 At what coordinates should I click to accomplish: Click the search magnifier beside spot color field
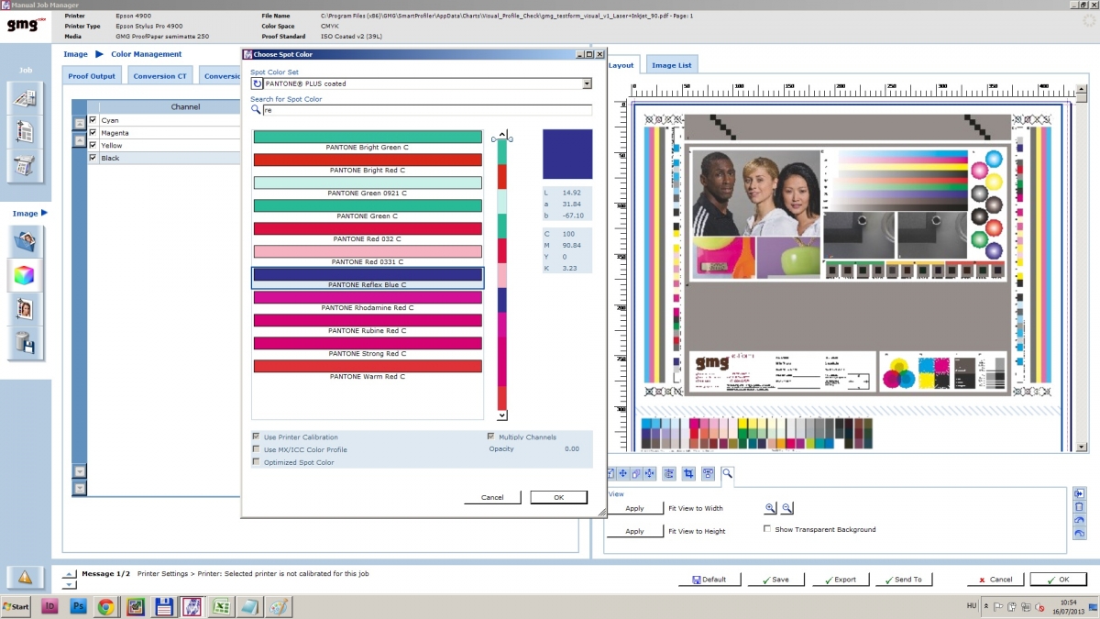[x=256, y=109]
